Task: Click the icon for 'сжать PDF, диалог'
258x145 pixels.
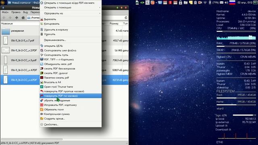Action: (42, 73)
